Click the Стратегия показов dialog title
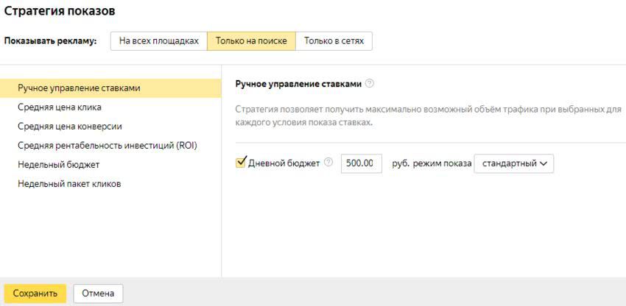The width and height of the screenshot is (626, 306). point(60,12)
